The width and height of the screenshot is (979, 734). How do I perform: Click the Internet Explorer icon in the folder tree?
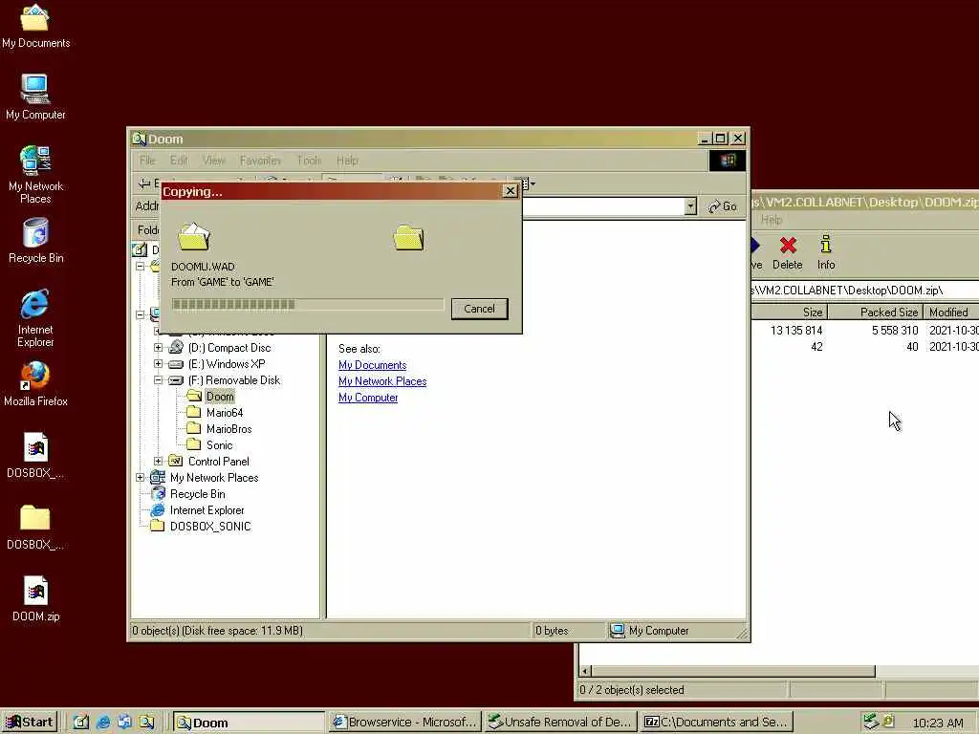click(158, 510)
